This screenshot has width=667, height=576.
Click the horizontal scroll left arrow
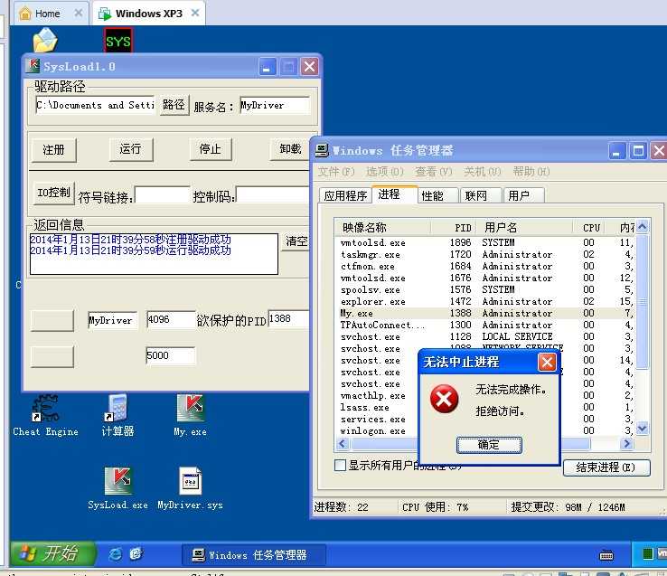pyautogui.click(x=343, y=444)
